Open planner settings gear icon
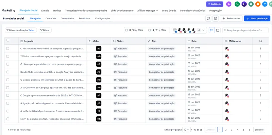 pos(216,19)
